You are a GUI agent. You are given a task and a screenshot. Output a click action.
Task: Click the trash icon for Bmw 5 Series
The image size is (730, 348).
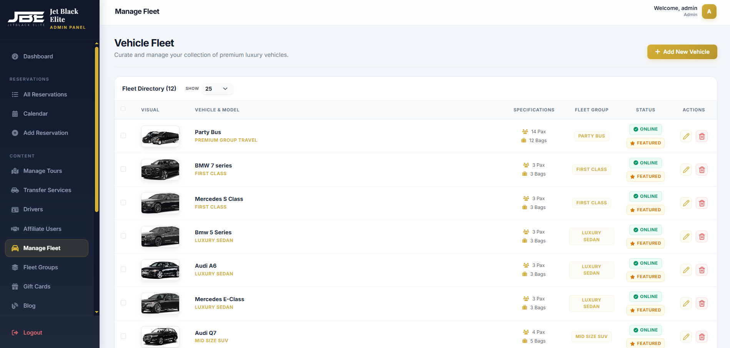(x=702, y=237)
